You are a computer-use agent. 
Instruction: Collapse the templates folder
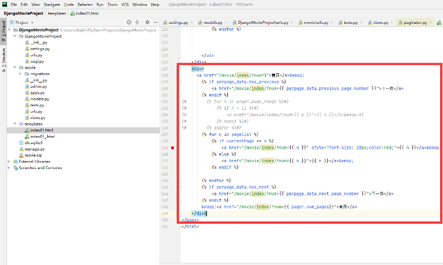pyautogui.click(x=15, y=124)
